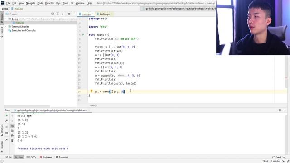Close the builtin.go tab

[112, 14]
